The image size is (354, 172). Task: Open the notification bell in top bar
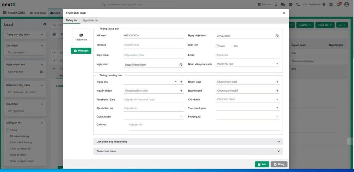(x=339, y=5)
